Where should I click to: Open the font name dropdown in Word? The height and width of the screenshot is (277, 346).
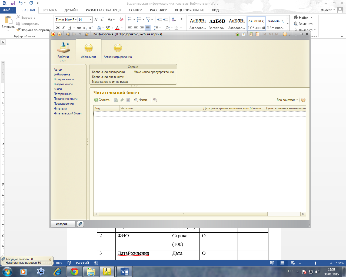pos(76,20)
